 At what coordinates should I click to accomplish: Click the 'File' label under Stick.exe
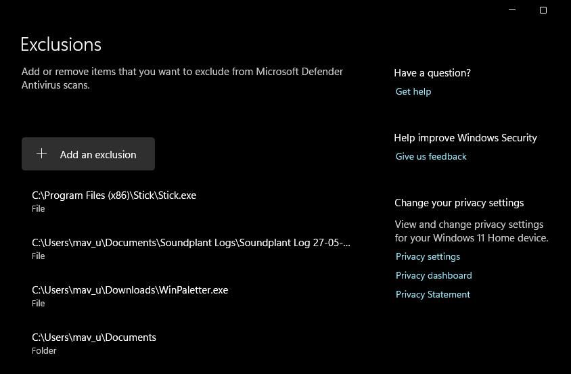click(x=39, y=209)
